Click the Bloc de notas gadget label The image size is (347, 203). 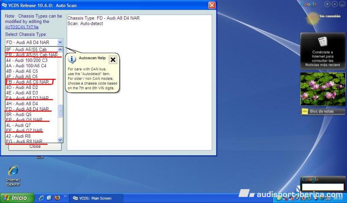point(321,111)
